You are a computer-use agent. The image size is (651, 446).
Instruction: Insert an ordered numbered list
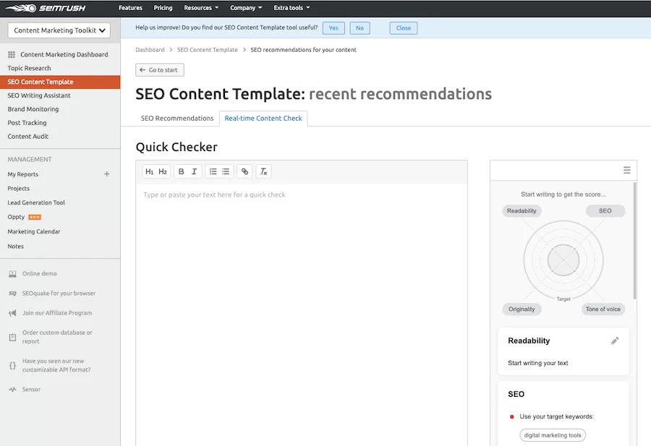click(x=213, y=172)
